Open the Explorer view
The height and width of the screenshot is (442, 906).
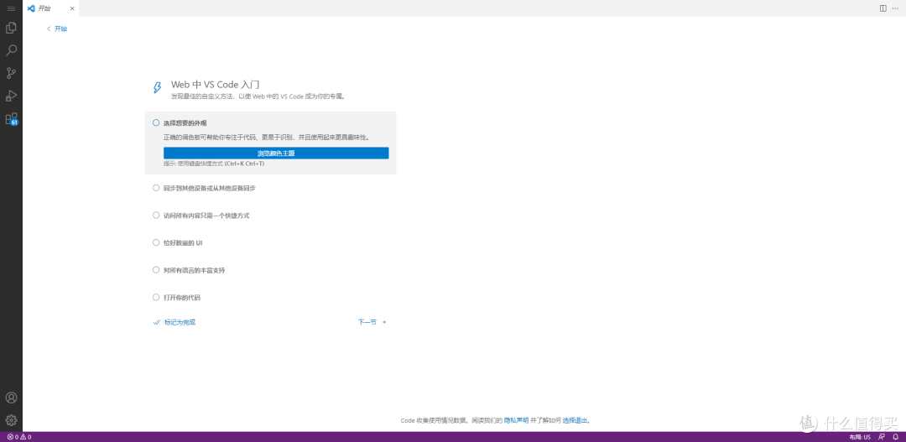point(11,28)
